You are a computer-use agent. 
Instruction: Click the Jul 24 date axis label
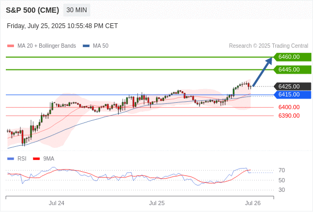(57, 203)
